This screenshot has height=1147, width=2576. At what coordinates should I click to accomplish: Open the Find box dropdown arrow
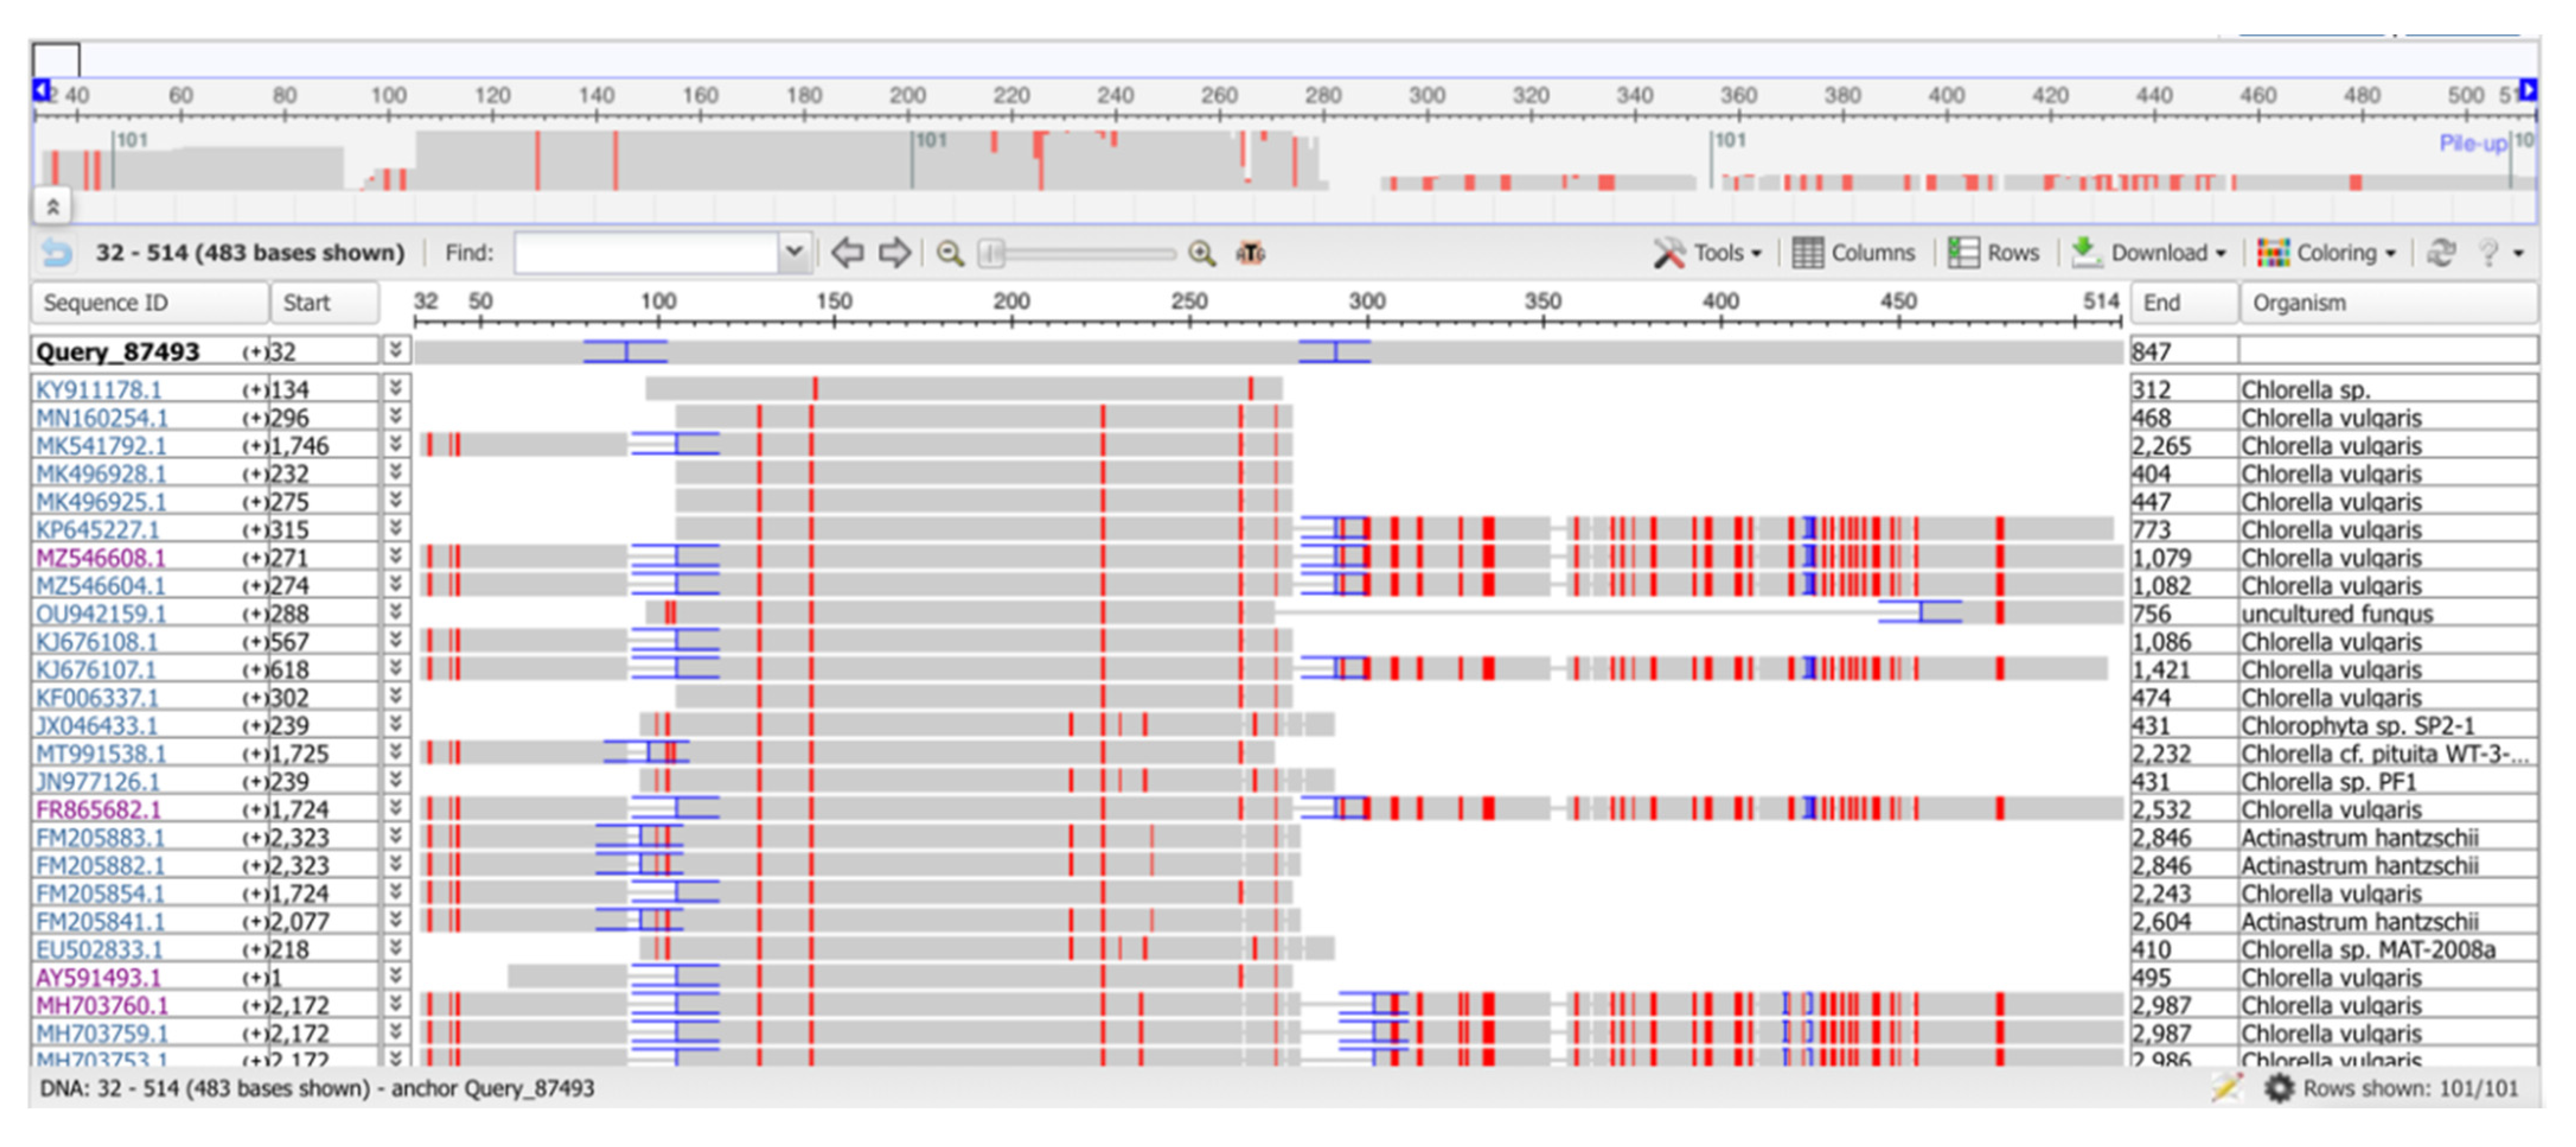pyautogui.click(x=794, y=251)
